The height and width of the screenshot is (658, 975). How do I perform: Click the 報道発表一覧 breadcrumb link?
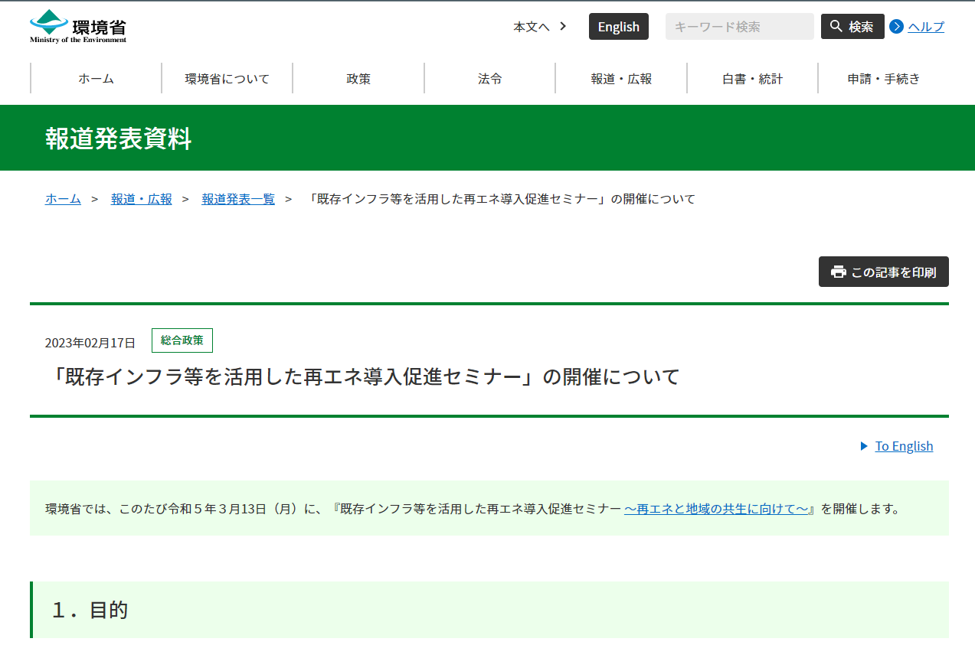(x=238, y=199)
